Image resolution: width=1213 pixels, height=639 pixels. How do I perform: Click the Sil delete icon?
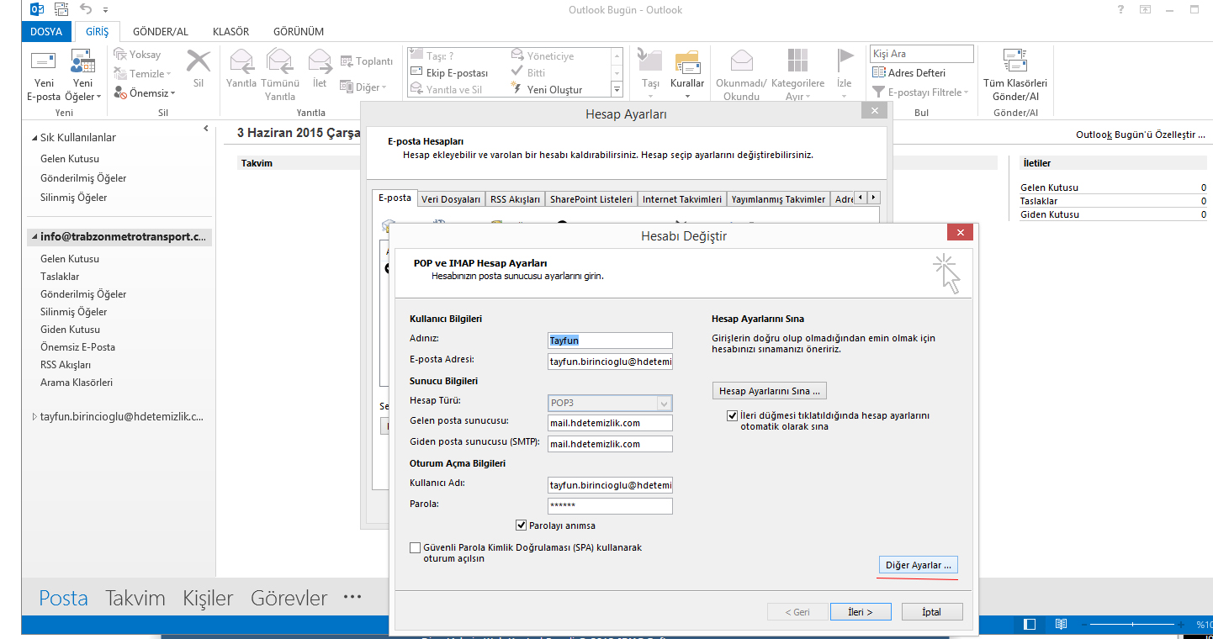(x=199, y=61)
